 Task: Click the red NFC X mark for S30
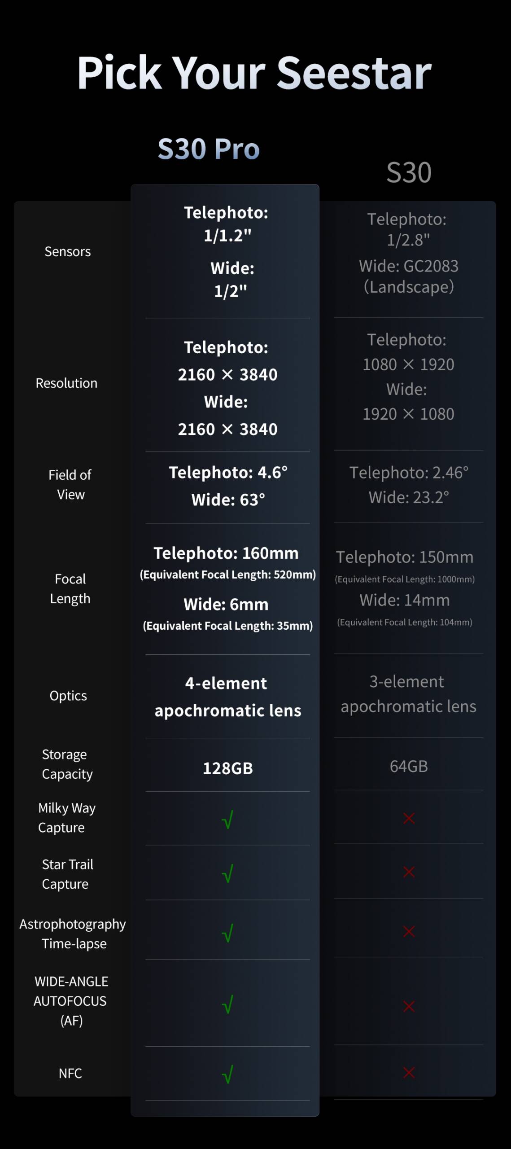click(409, 1073)
